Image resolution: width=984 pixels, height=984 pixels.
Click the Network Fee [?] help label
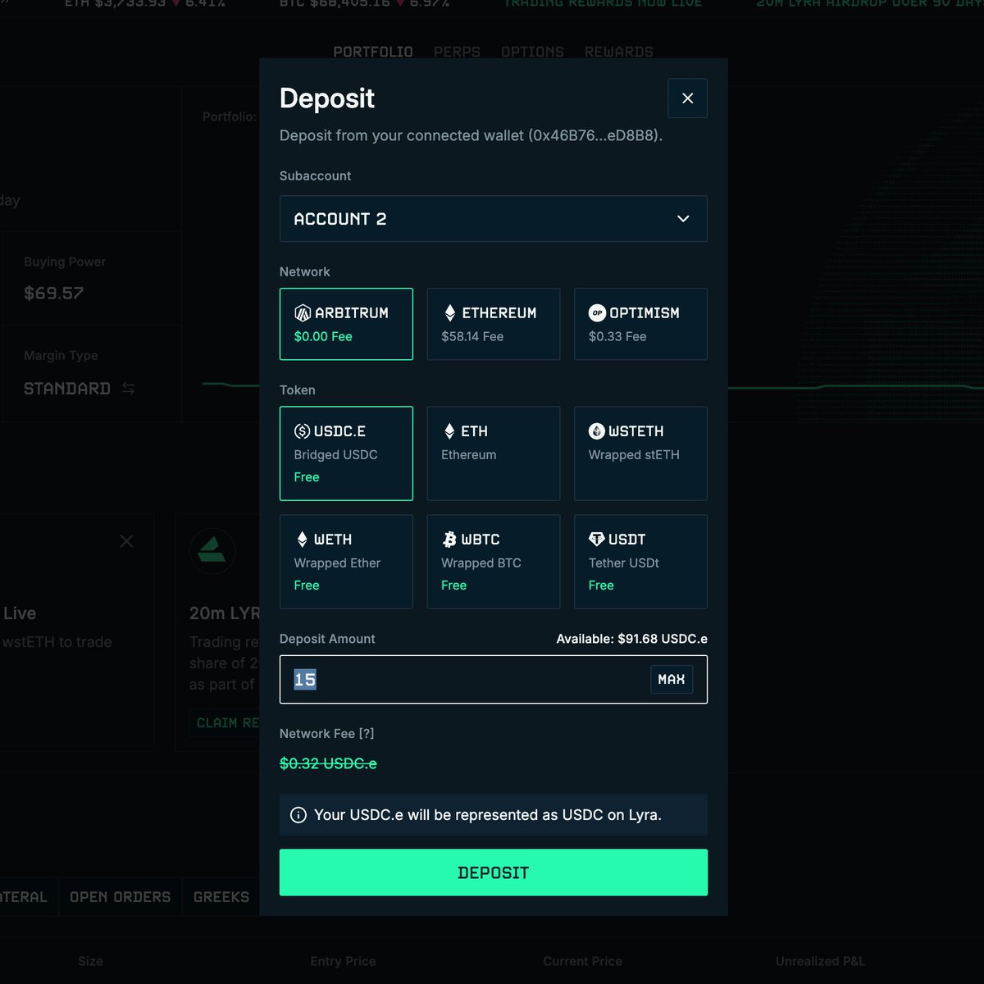(326, 734)
